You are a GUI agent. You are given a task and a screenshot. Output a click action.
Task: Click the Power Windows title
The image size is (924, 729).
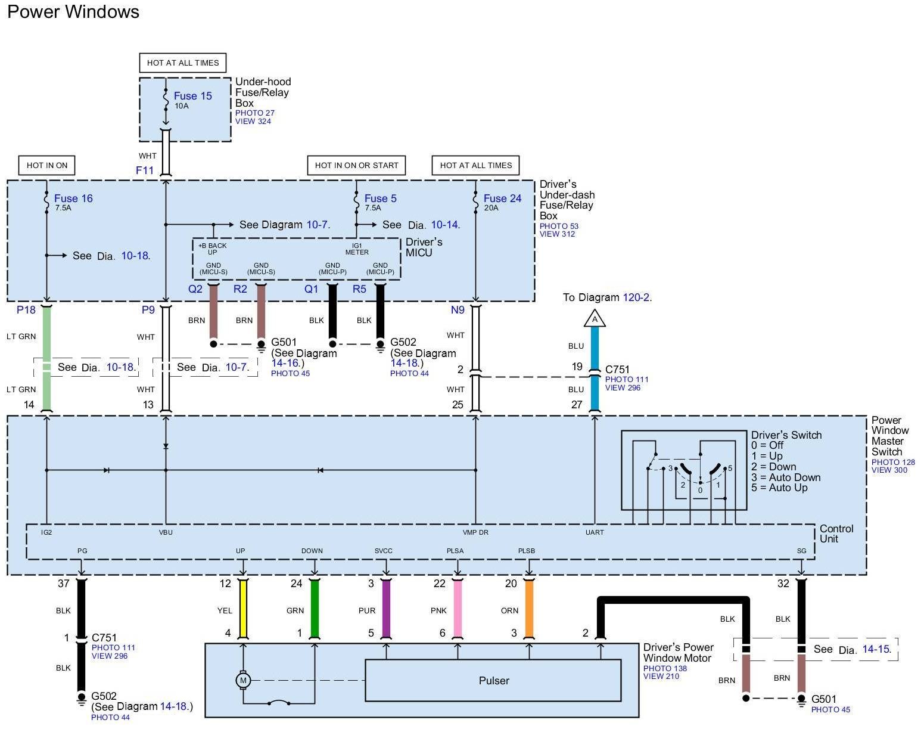coord(73,11)
